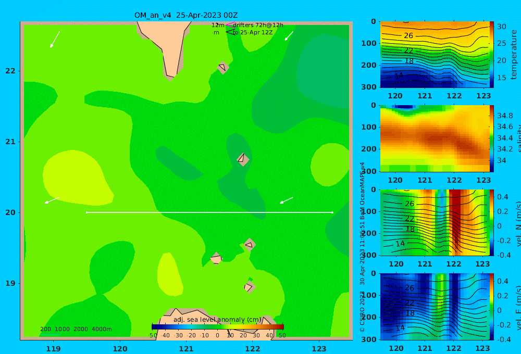
Task: Click the vel. N colorbar
Action: coord(492,222)
